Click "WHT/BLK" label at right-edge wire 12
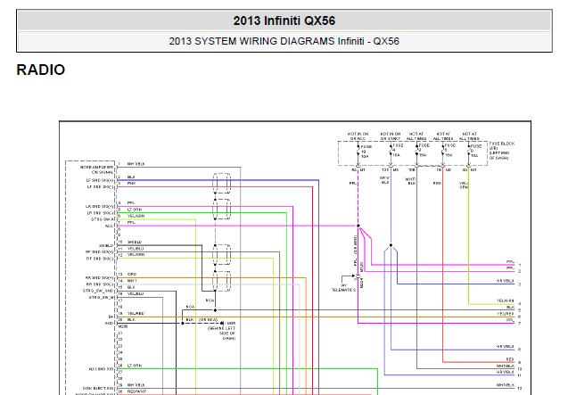The image size is (568, 395). point(506,385)
